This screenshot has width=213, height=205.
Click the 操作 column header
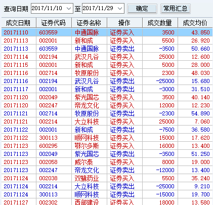tap(124, 23)
